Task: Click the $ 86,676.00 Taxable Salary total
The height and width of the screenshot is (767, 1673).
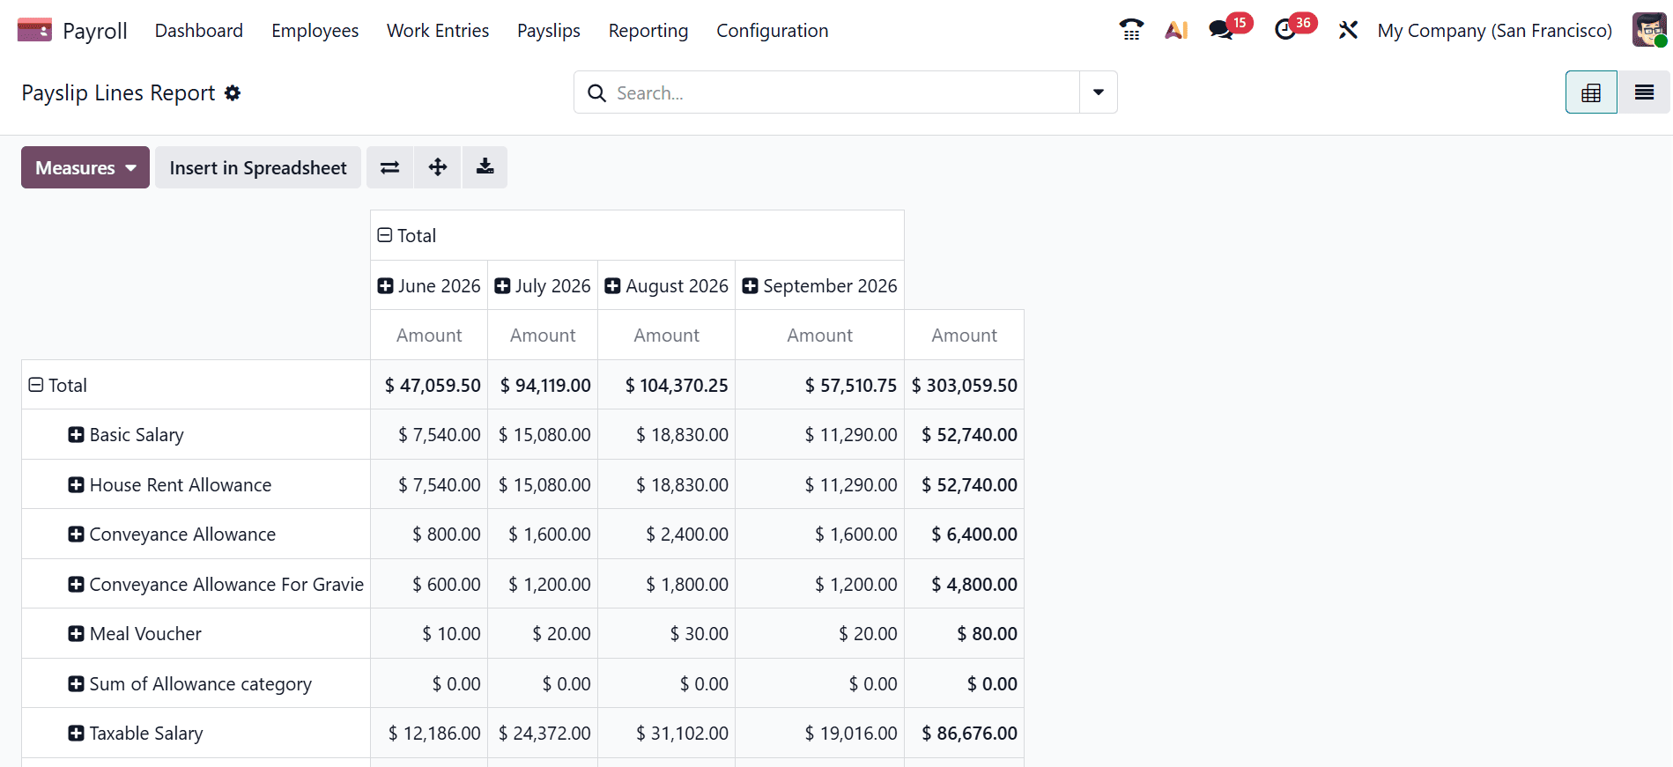Action: 965,734
